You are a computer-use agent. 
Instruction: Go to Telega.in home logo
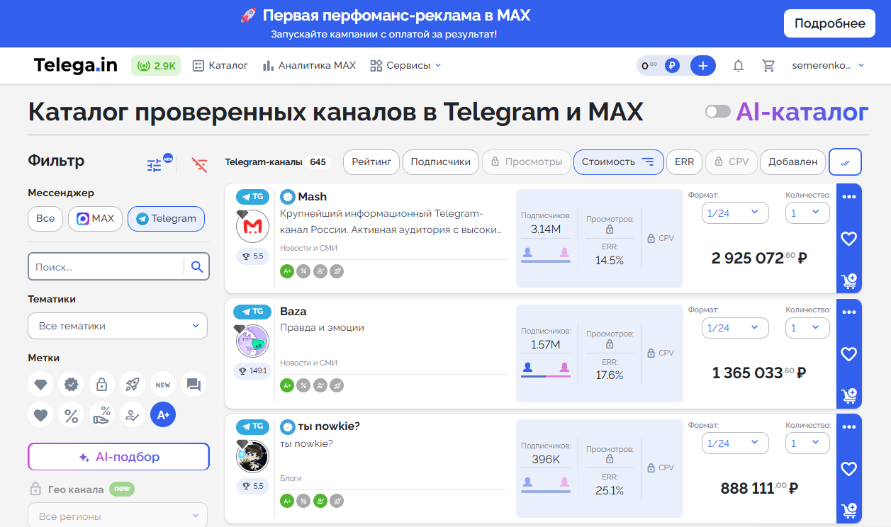click(x=75, y=65)
